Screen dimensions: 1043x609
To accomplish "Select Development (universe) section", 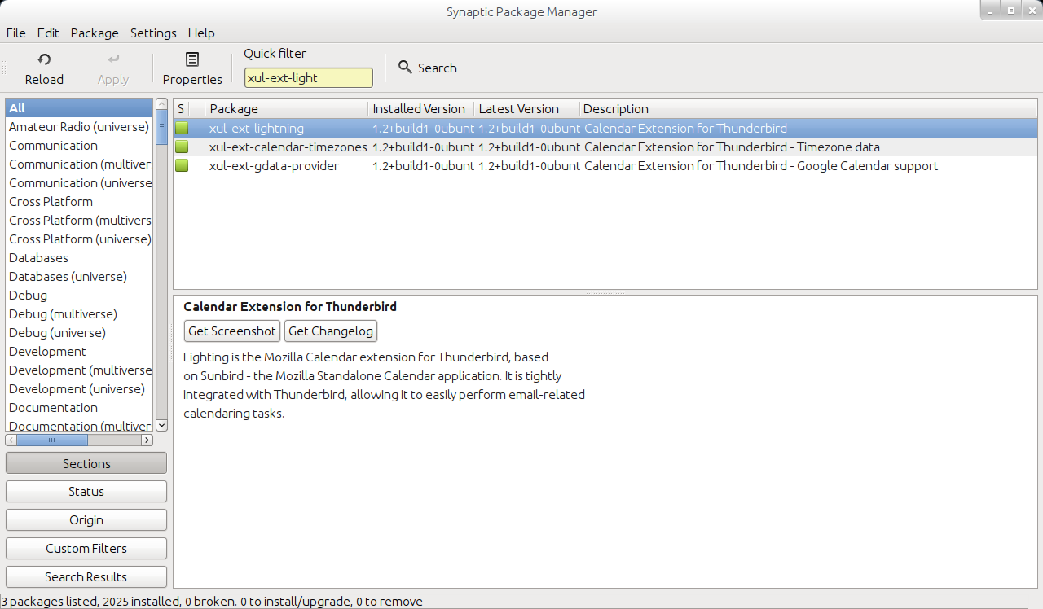I will tap(80, 389).
